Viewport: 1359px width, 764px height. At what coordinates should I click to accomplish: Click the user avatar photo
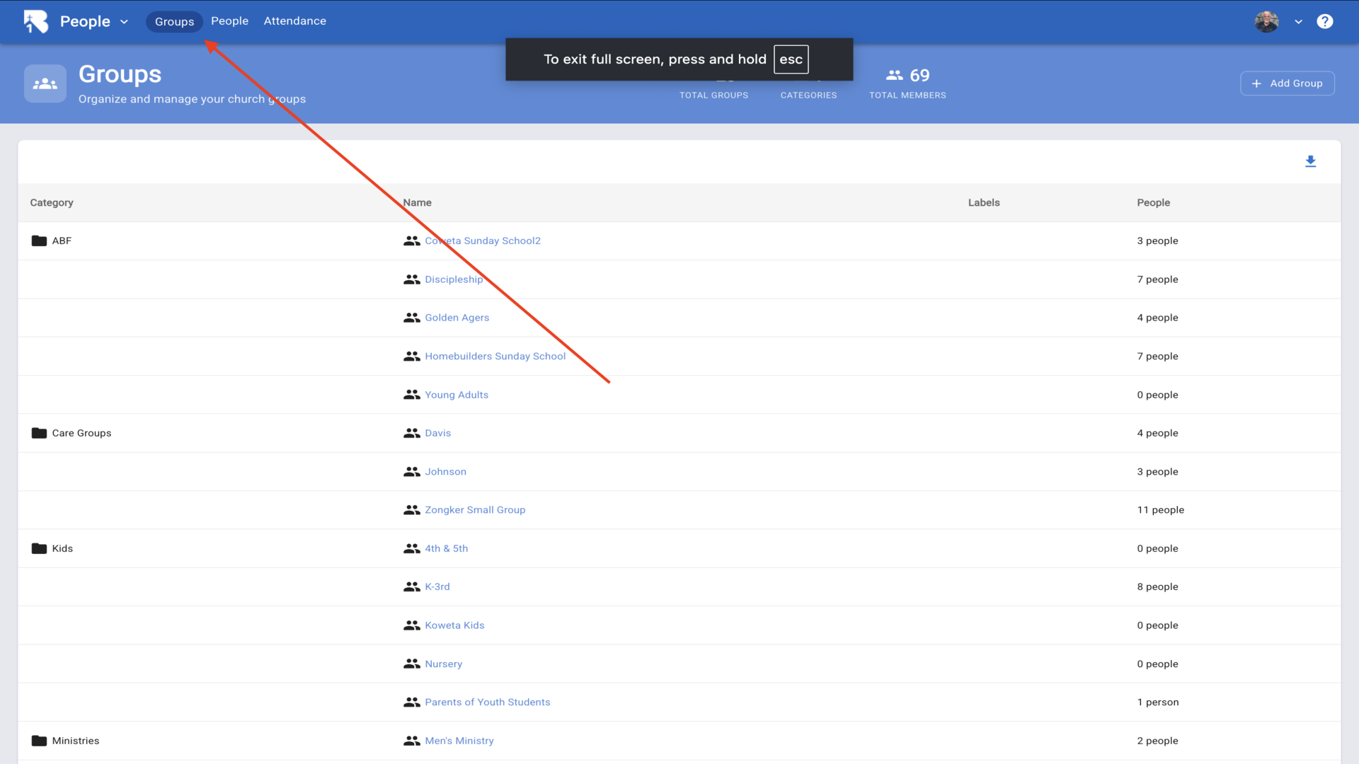(x=1266, y=21)
